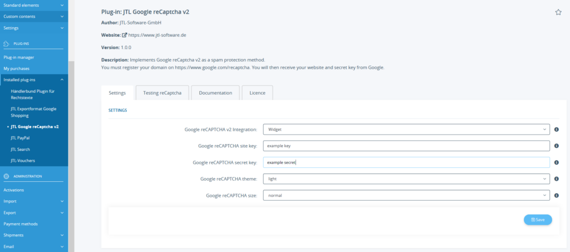Click the Plug-in: JTL Google reCaptcha v2 title
570x252 pixels.
(x=145, y=12)
